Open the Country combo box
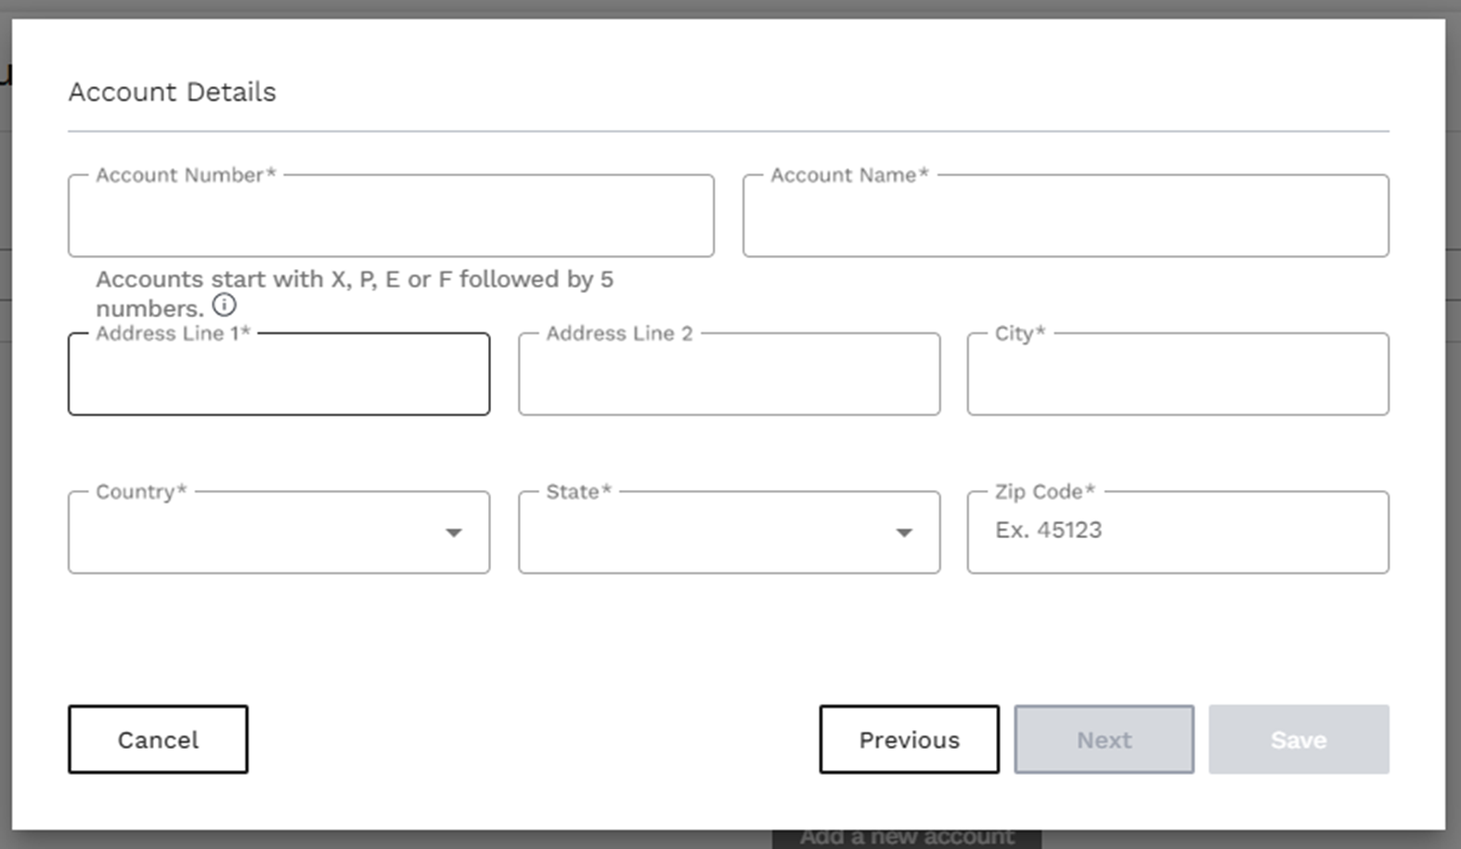 [x=278, y=533]
